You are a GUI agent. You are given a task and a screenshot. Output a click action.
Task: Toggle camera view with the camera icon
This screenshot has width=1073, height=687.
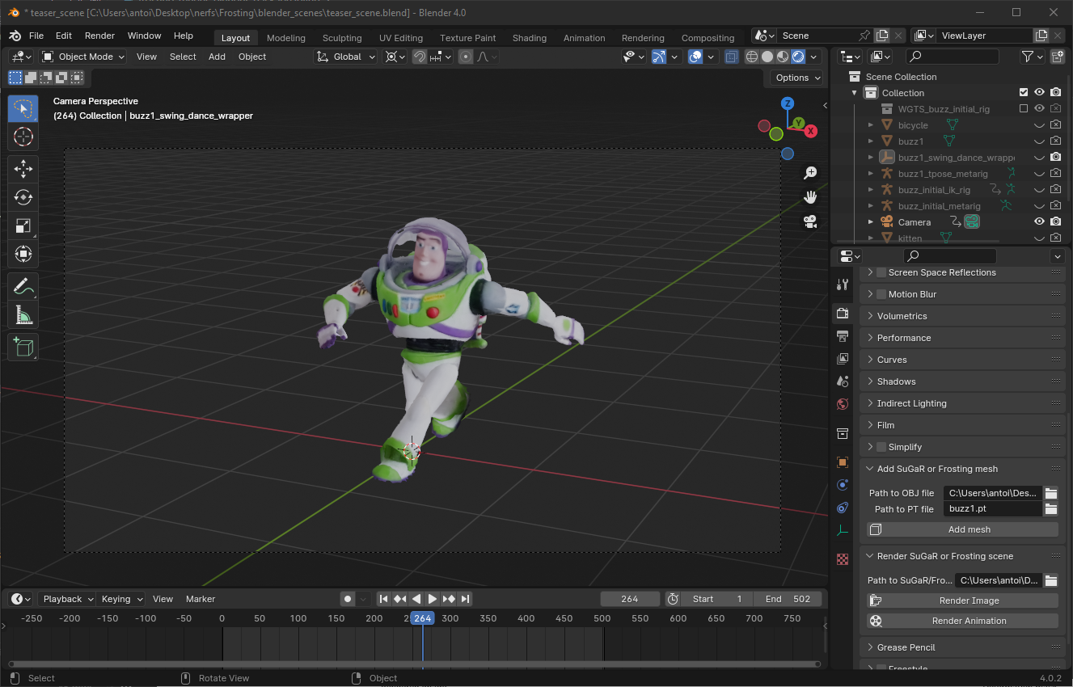pos(809,221)
